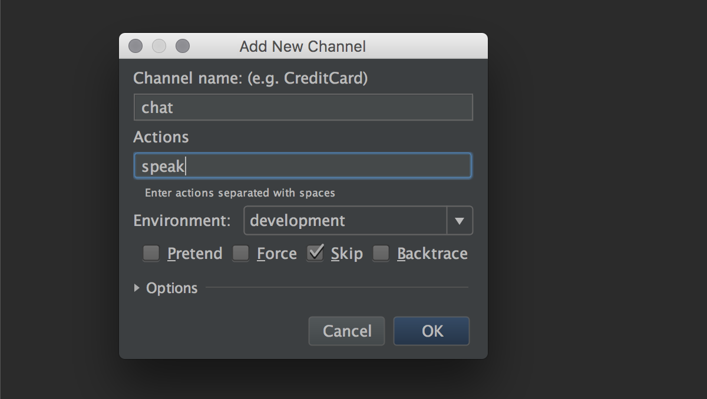Click the 'Channel name: (e.g. CreditCard)' label
Screen dimensions: 707x399
click(250, 78)
